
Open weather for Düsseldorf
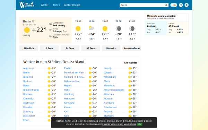29,116
